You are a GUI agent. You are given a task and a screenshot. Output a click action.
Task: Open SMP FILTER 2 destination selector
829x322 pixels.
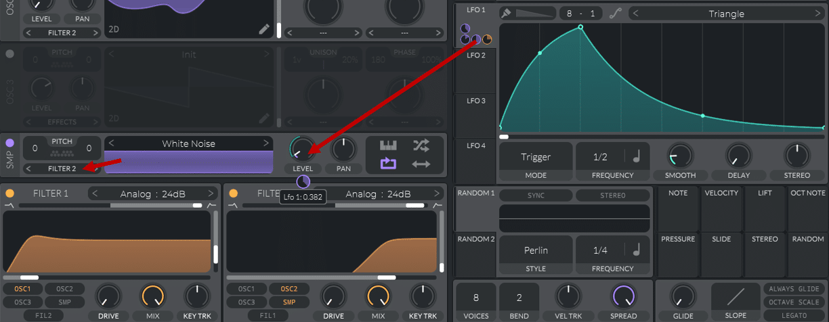coord(62,168)
